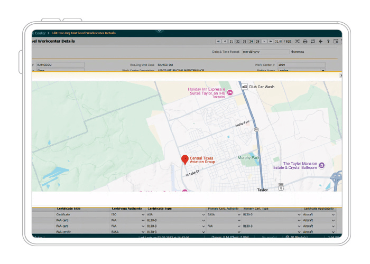Go back using the left arrow icon
The image size is (370, 264).
click(x=320, y=41)
